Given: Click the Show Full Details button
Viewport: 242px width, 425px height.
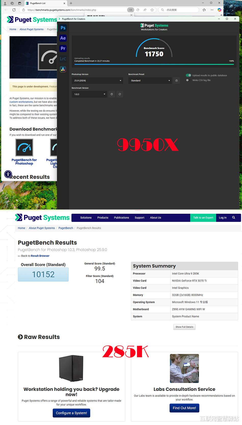Looking at the screenshot, I should (x=184, y=327).
